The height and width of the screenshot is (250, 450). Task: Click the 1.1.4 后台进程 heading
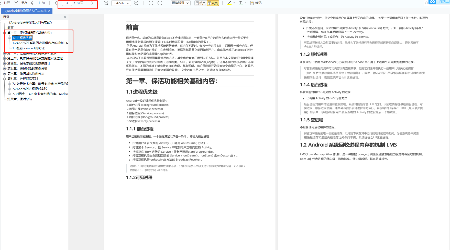point(314,85)
